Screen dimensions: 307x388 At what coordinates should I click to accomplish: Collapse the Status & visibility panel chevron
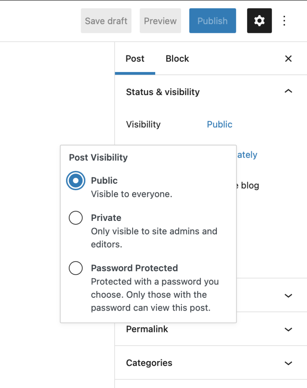pyautogui.click(x=288, y=91)
